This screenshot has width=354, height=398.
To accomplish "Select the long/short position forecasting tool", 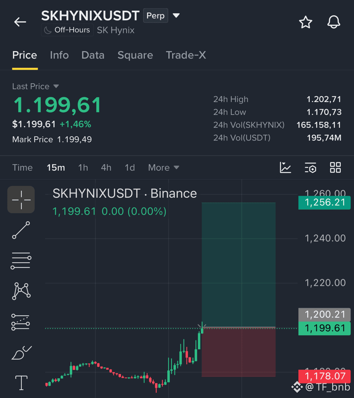I will pyautogui.click(x=21, y=322).
